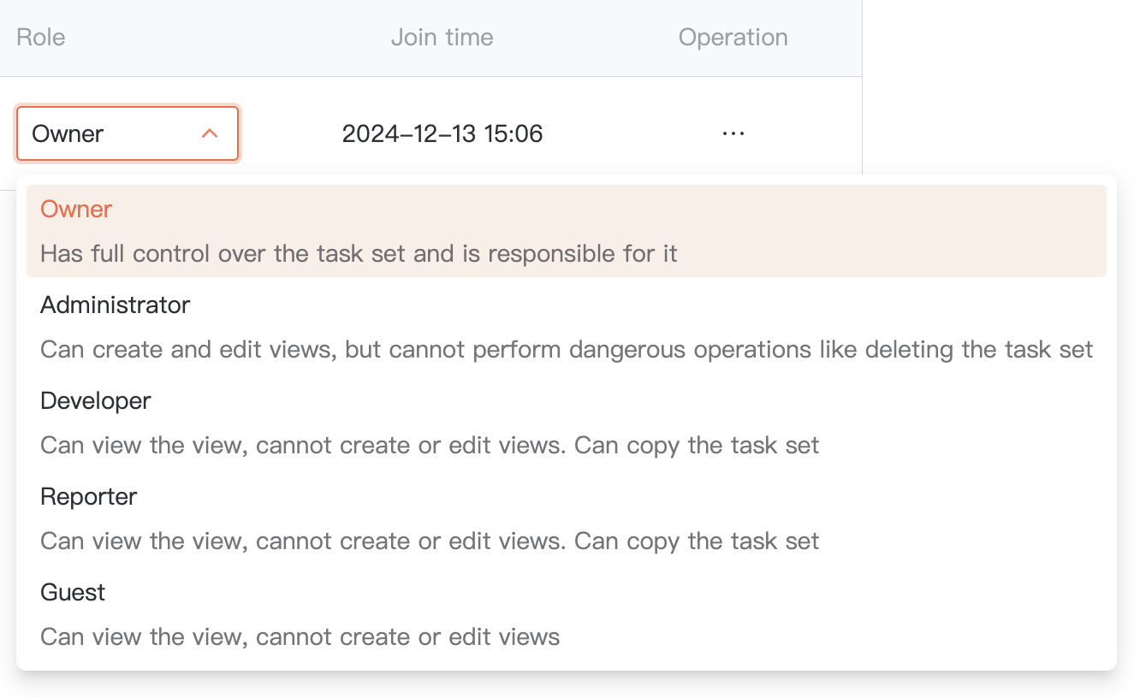Click 'cannot perform dangerous operations' Administrator description
The image size is (1140, 698).
coord(567,350)
